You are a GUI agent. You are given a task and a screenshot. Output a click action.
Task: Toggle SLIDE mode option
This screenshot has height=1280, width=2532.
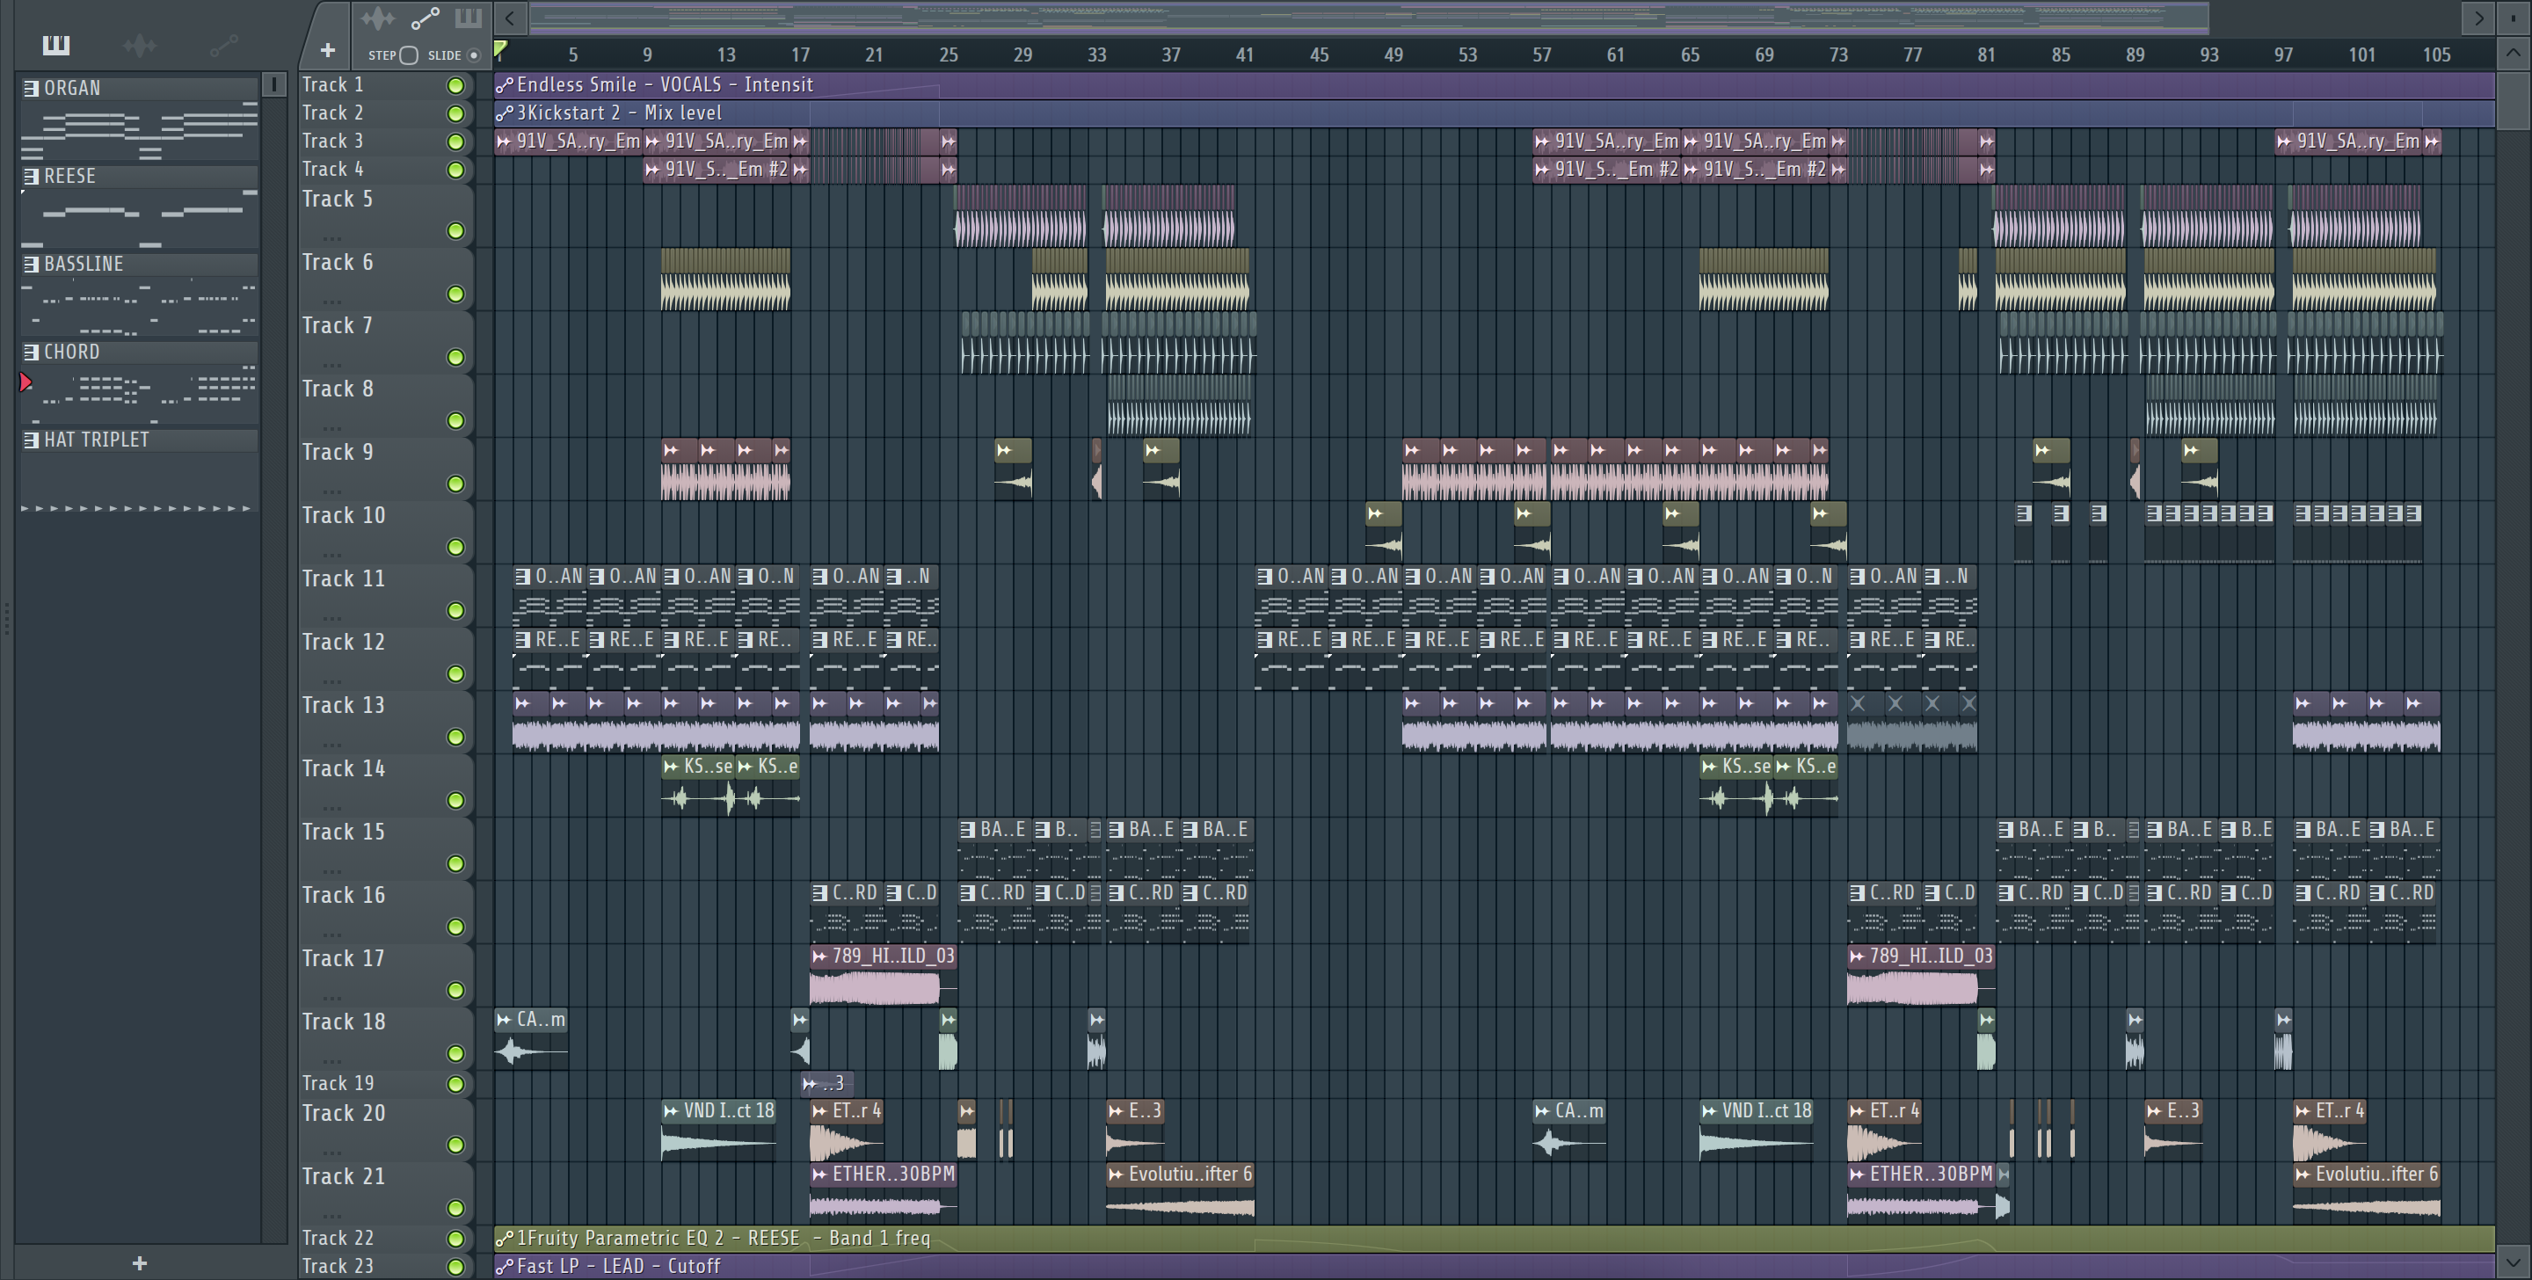(x=474, y=55)
